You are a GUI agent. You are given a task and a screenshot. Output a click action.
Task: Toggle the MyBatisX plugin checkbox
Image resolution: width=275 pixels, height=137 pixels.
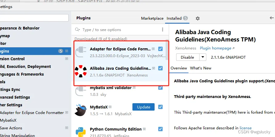[160, 107]
